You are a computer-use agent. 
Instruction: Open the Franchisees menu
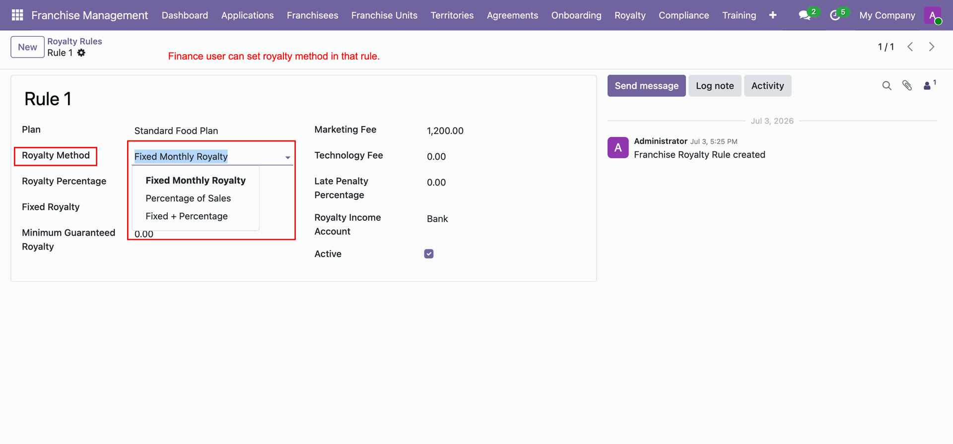312,15
